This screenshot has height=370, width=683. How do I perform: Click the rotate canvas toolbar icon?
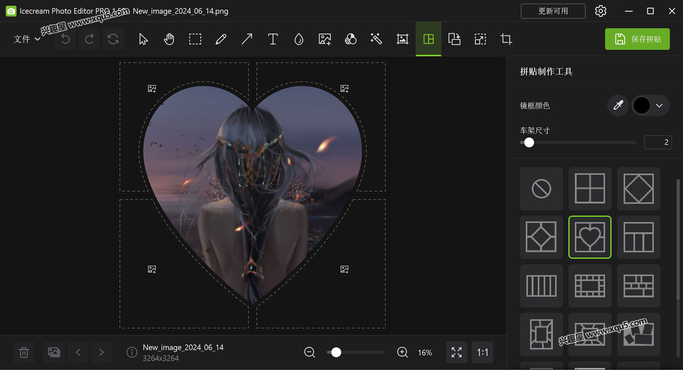(x=454, y=39)
